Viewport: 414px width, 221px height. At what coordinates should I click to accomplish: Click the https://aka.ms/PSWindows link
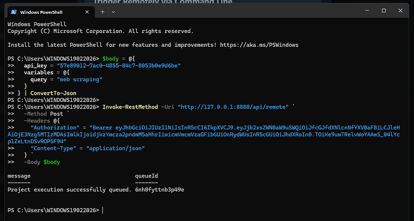coord(259,45)
